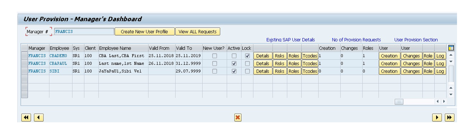Uncheck Active checkbox for CBAPAUL
The width and height of the screenshot is (474, 134).
tap(234, 64)
